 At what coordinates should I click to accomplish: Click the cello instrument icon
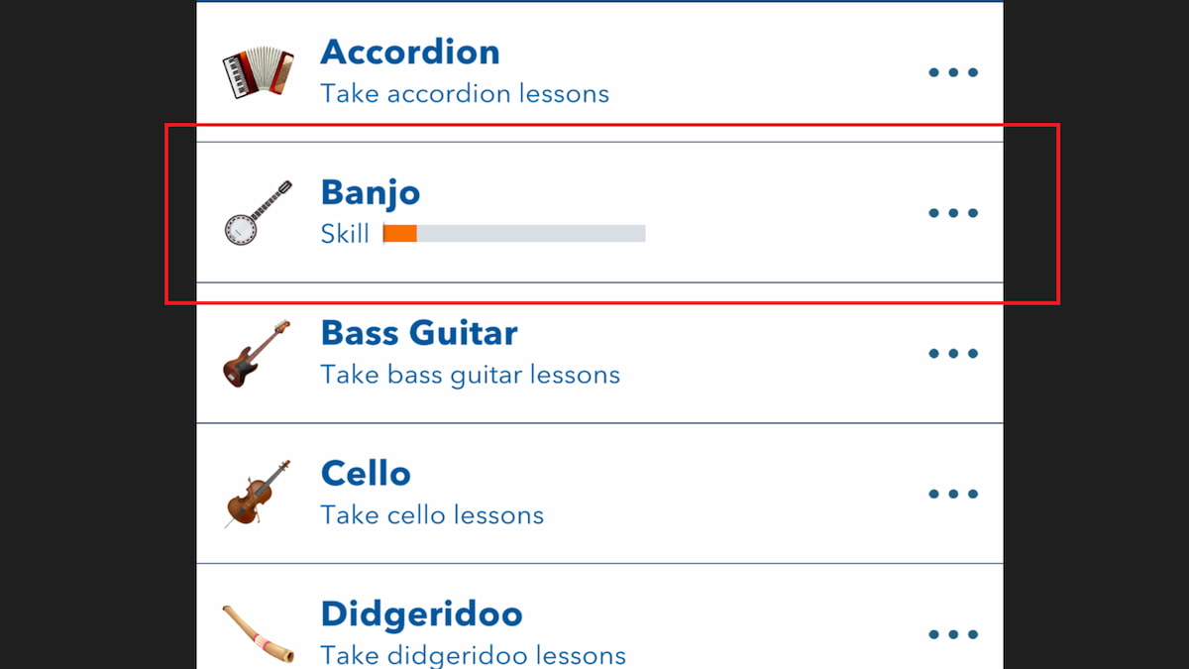click(x=258, y=494)
